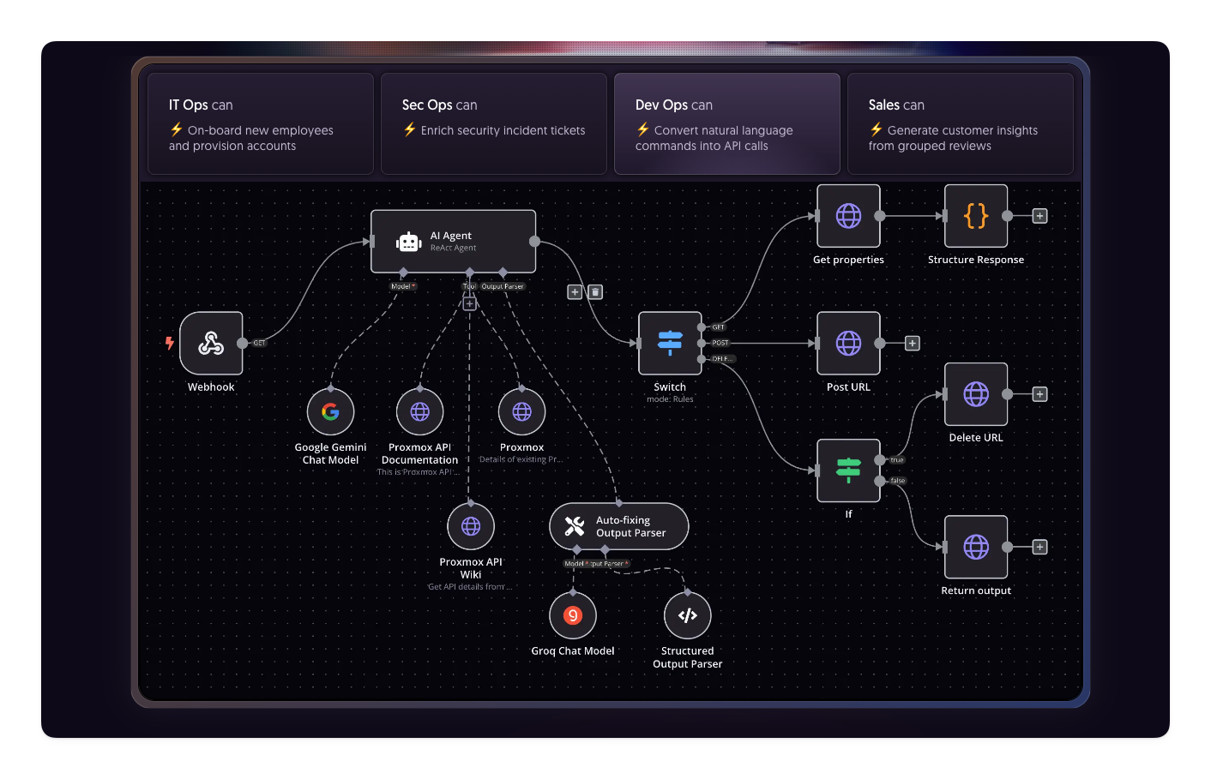Add node after Structure Response

click(x=1039, y=216)
